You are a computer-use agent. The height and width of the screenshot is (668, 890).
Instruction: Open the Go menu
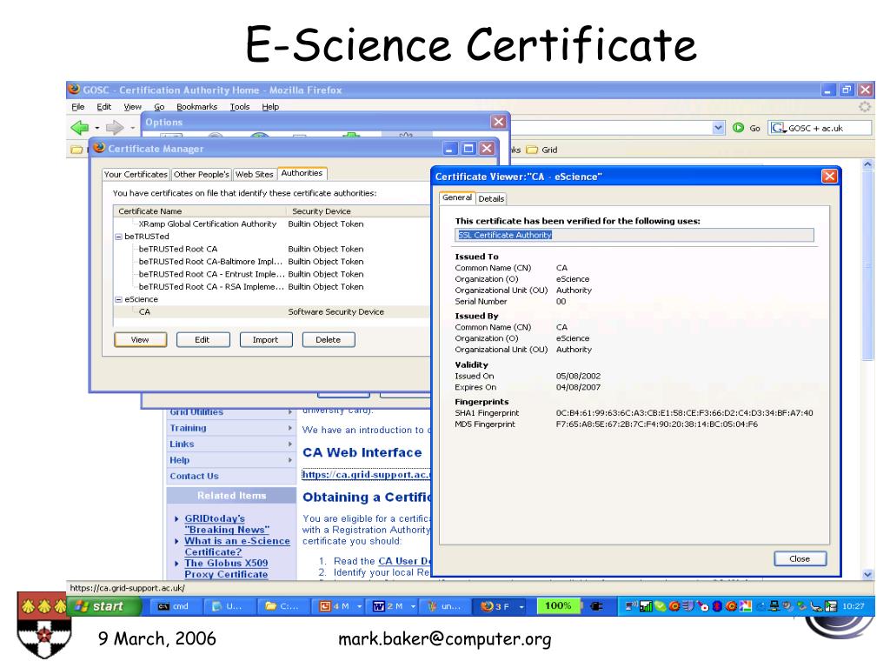point(159,107)
